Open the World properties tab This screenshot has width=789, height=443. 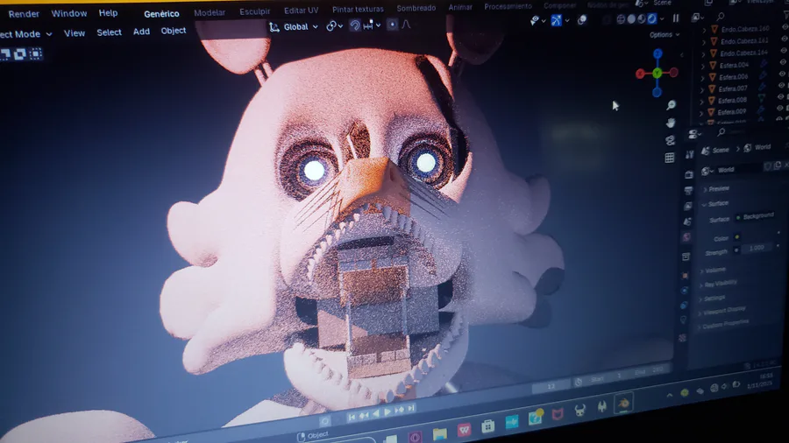point(686,237)
